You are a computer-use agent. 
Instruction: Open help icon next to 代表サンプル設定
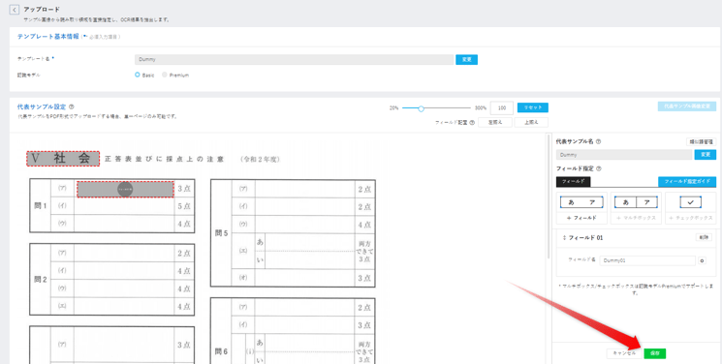pyautogui.click(x=72, y=106)
